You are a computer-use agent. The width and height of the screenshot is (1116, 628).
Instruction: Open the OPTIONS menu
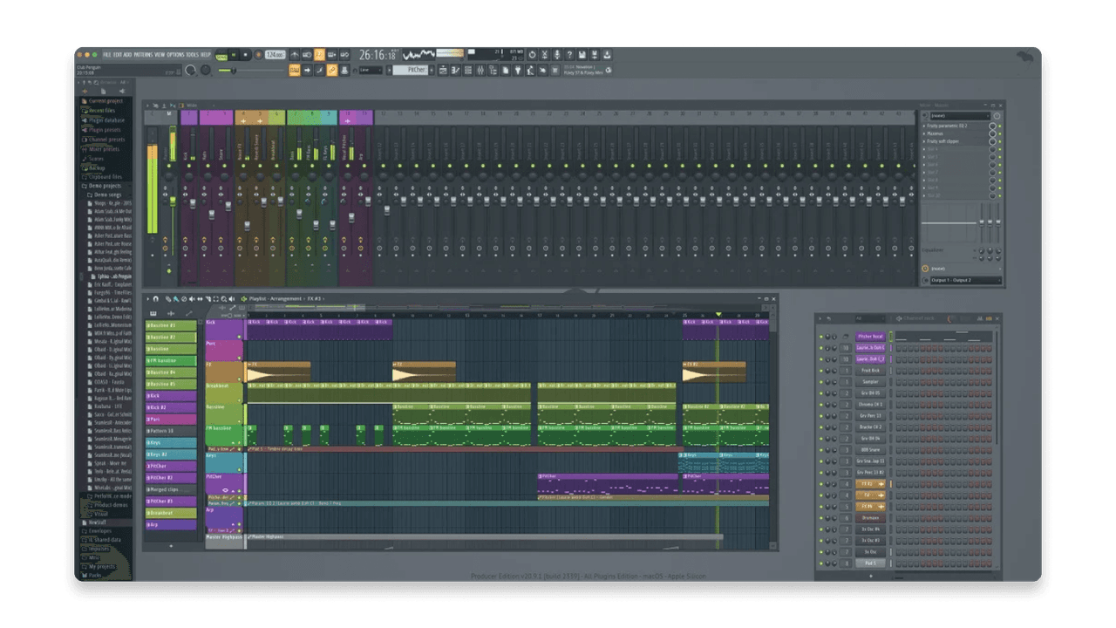pos(175,54)
